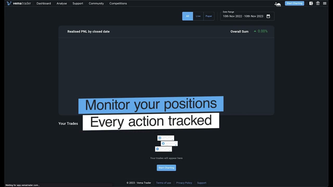The image size is (333, 187).
Task: Select the Live trades filter
Action: 198,16
